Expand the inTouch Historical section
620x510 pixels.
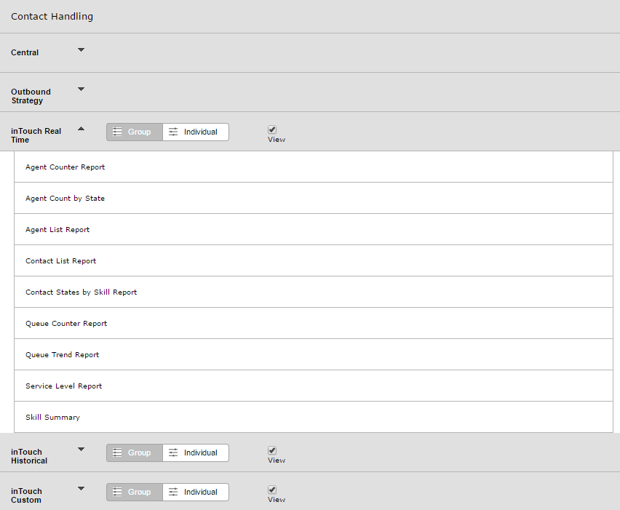pos(81,449)
